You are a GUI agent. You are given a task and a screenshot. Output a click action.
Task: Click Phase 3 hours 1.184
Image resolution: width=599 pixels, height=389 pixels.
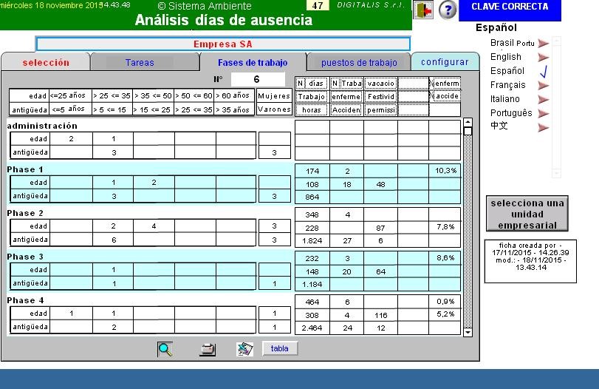312,284
